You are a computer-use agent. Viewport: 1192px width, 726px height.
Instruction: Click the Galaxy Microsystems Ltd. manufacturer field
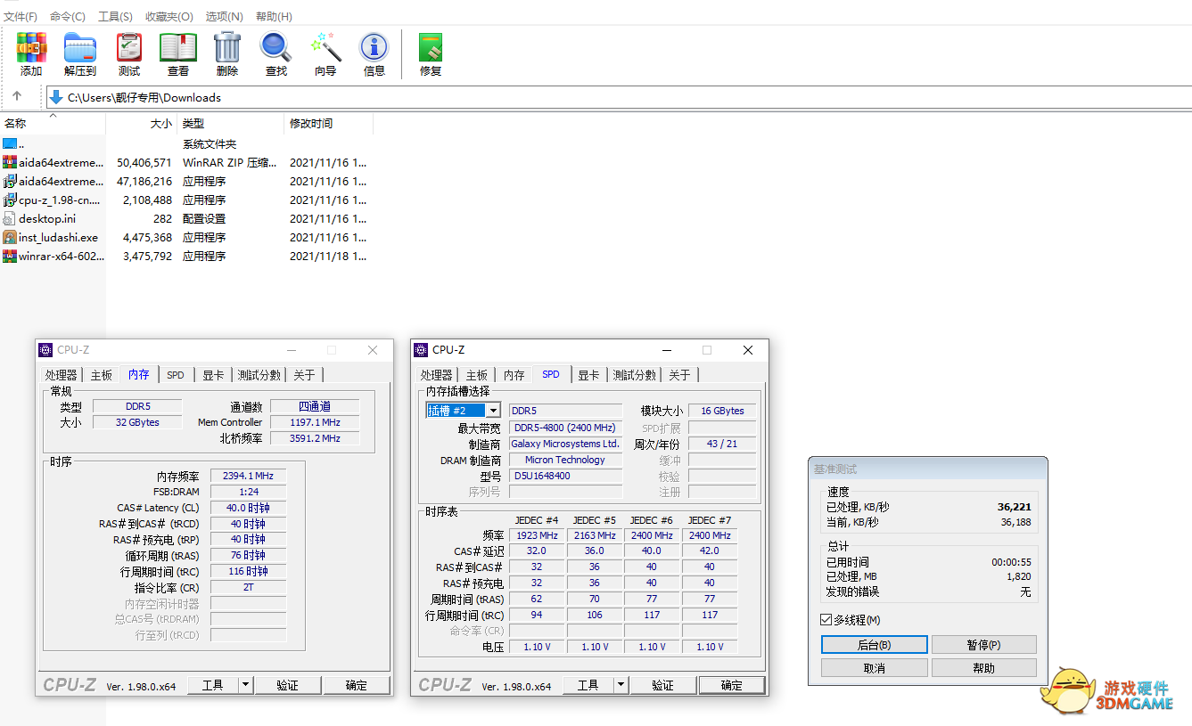click(x=565, y=444)
